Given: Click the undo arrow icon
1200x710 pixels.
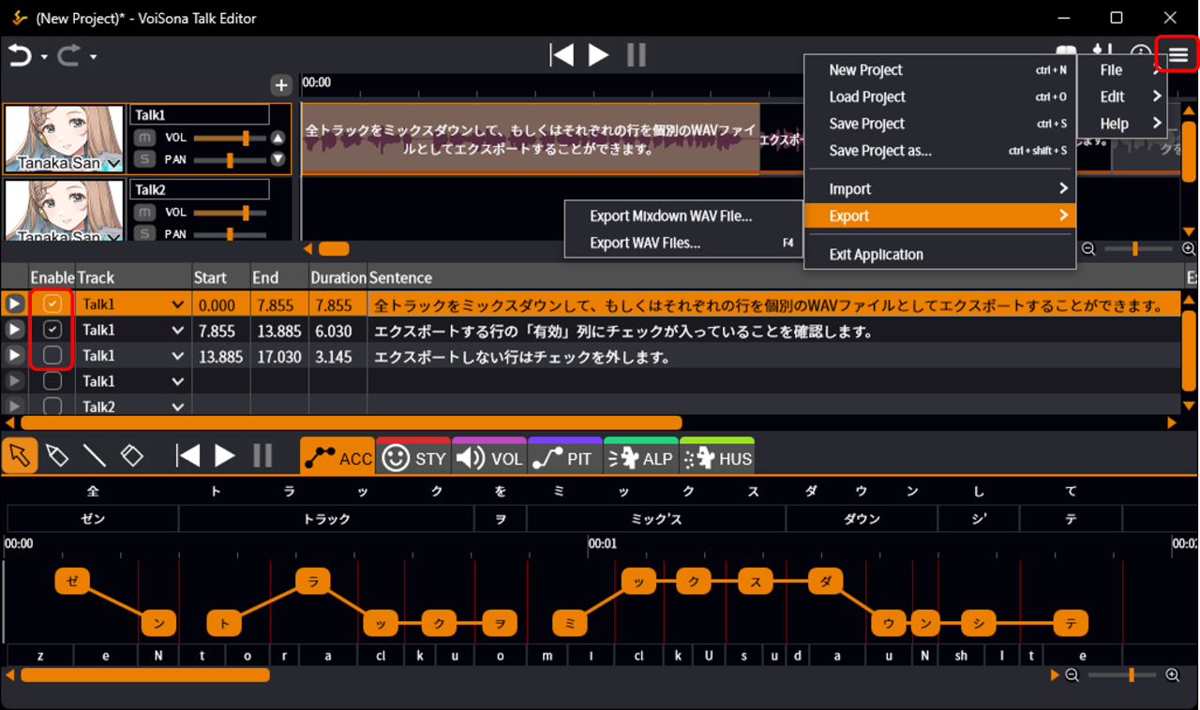Looking at the screenshot, I should [x=21, y=56].
